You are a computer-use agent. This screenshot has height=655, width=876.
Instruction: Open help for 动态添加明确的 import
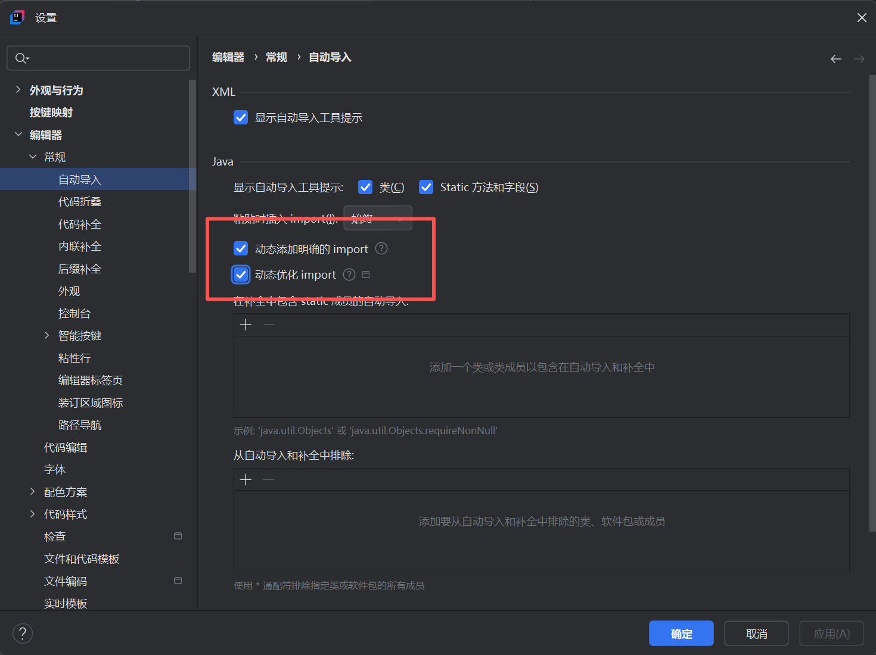(381, 248)
